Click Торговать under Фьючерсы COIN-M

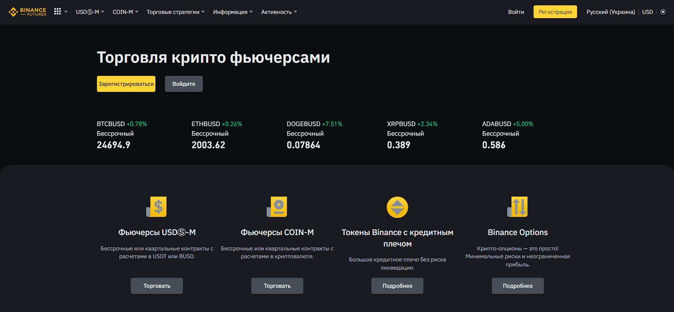[x=277, y=286]
